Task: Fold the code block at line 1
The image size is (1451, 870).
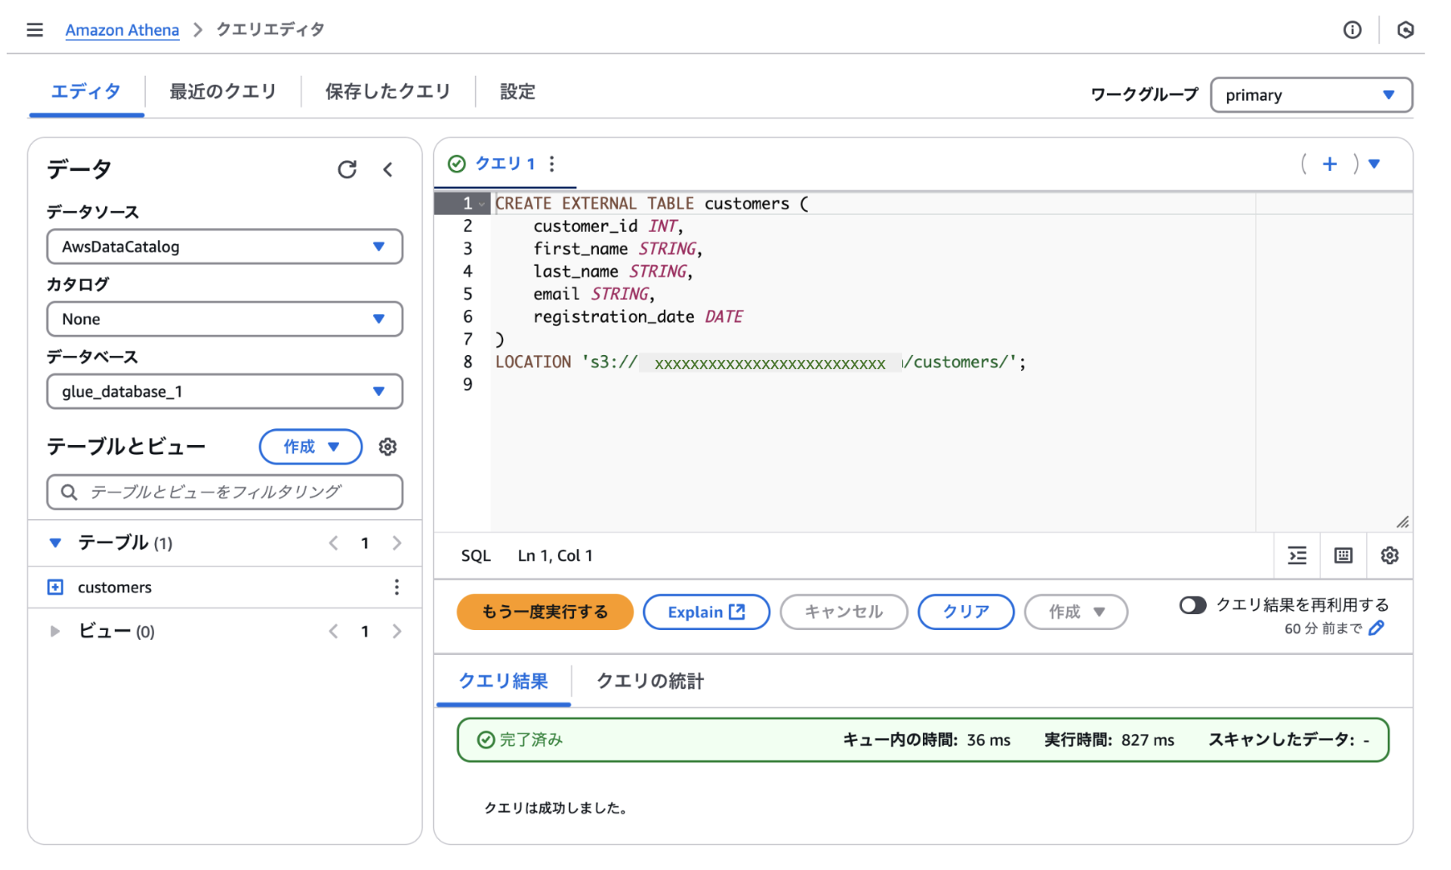Action: point(482,204)
